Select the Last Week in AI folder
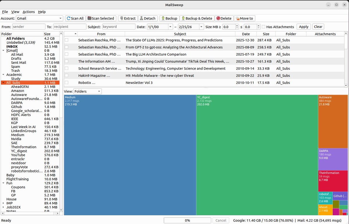 coord(23,127)
